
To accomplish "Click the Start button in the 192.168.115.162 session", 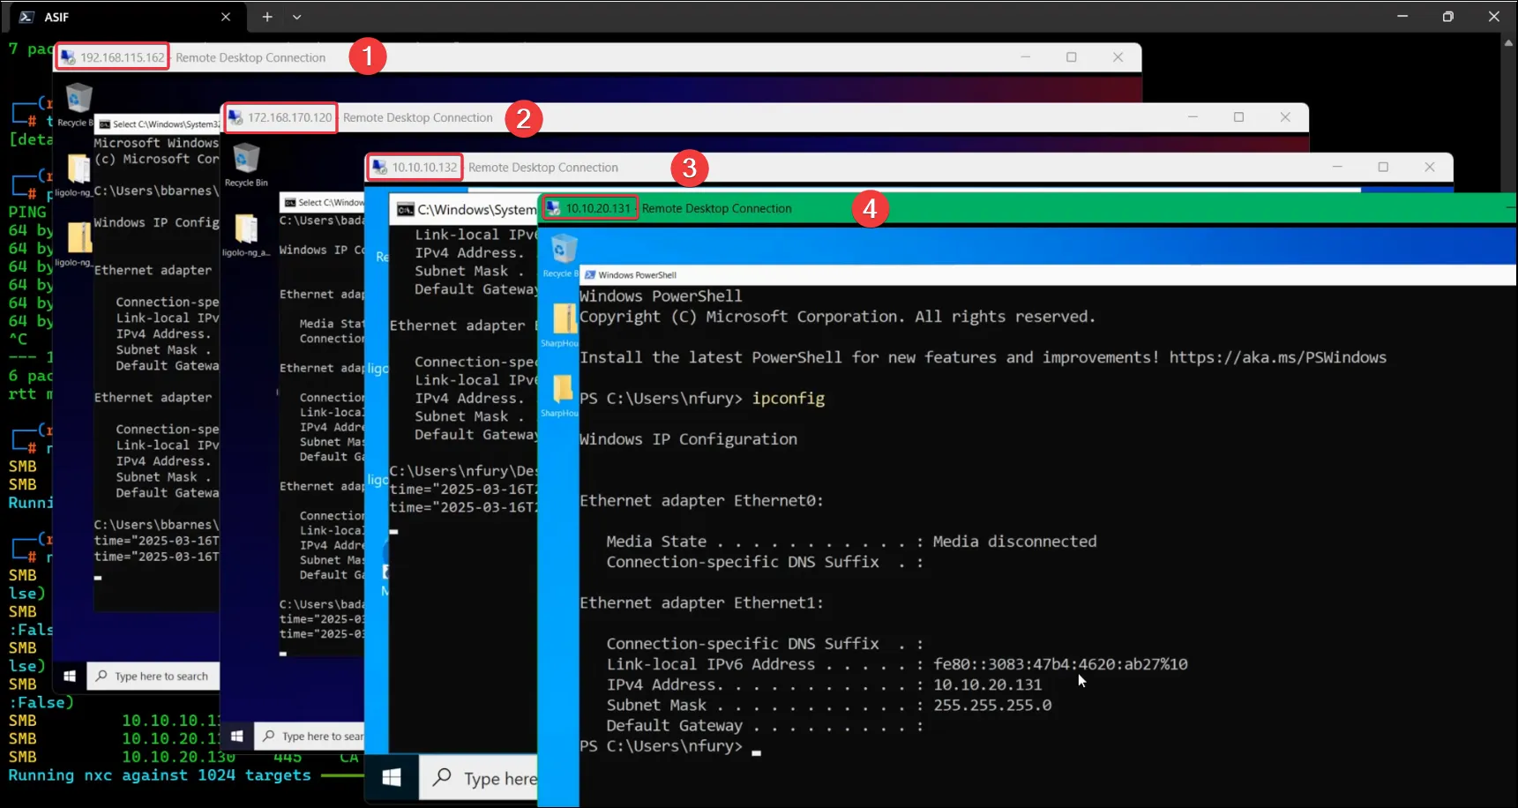I will (70, 677).
